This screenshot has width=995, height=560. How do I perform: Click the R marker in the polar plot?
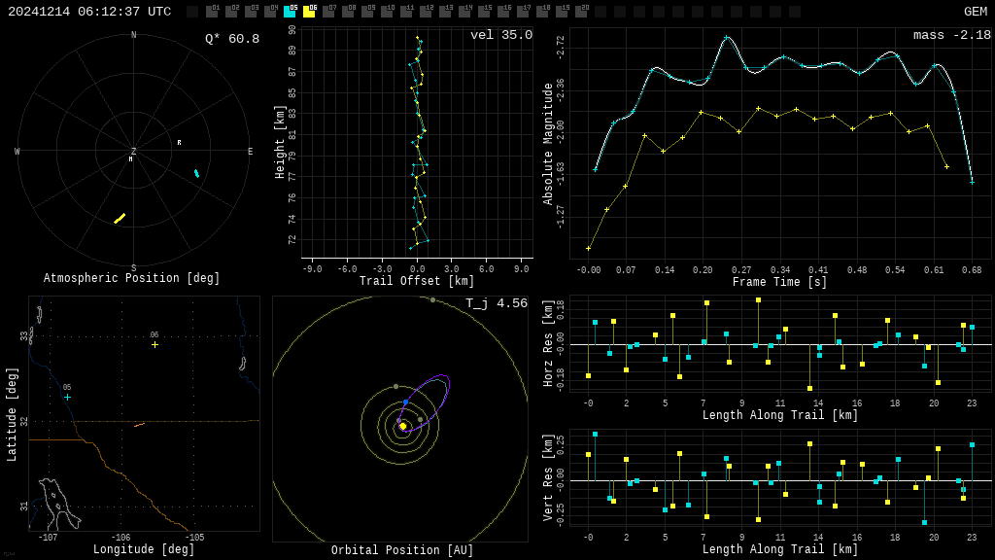tap(179, 143)
